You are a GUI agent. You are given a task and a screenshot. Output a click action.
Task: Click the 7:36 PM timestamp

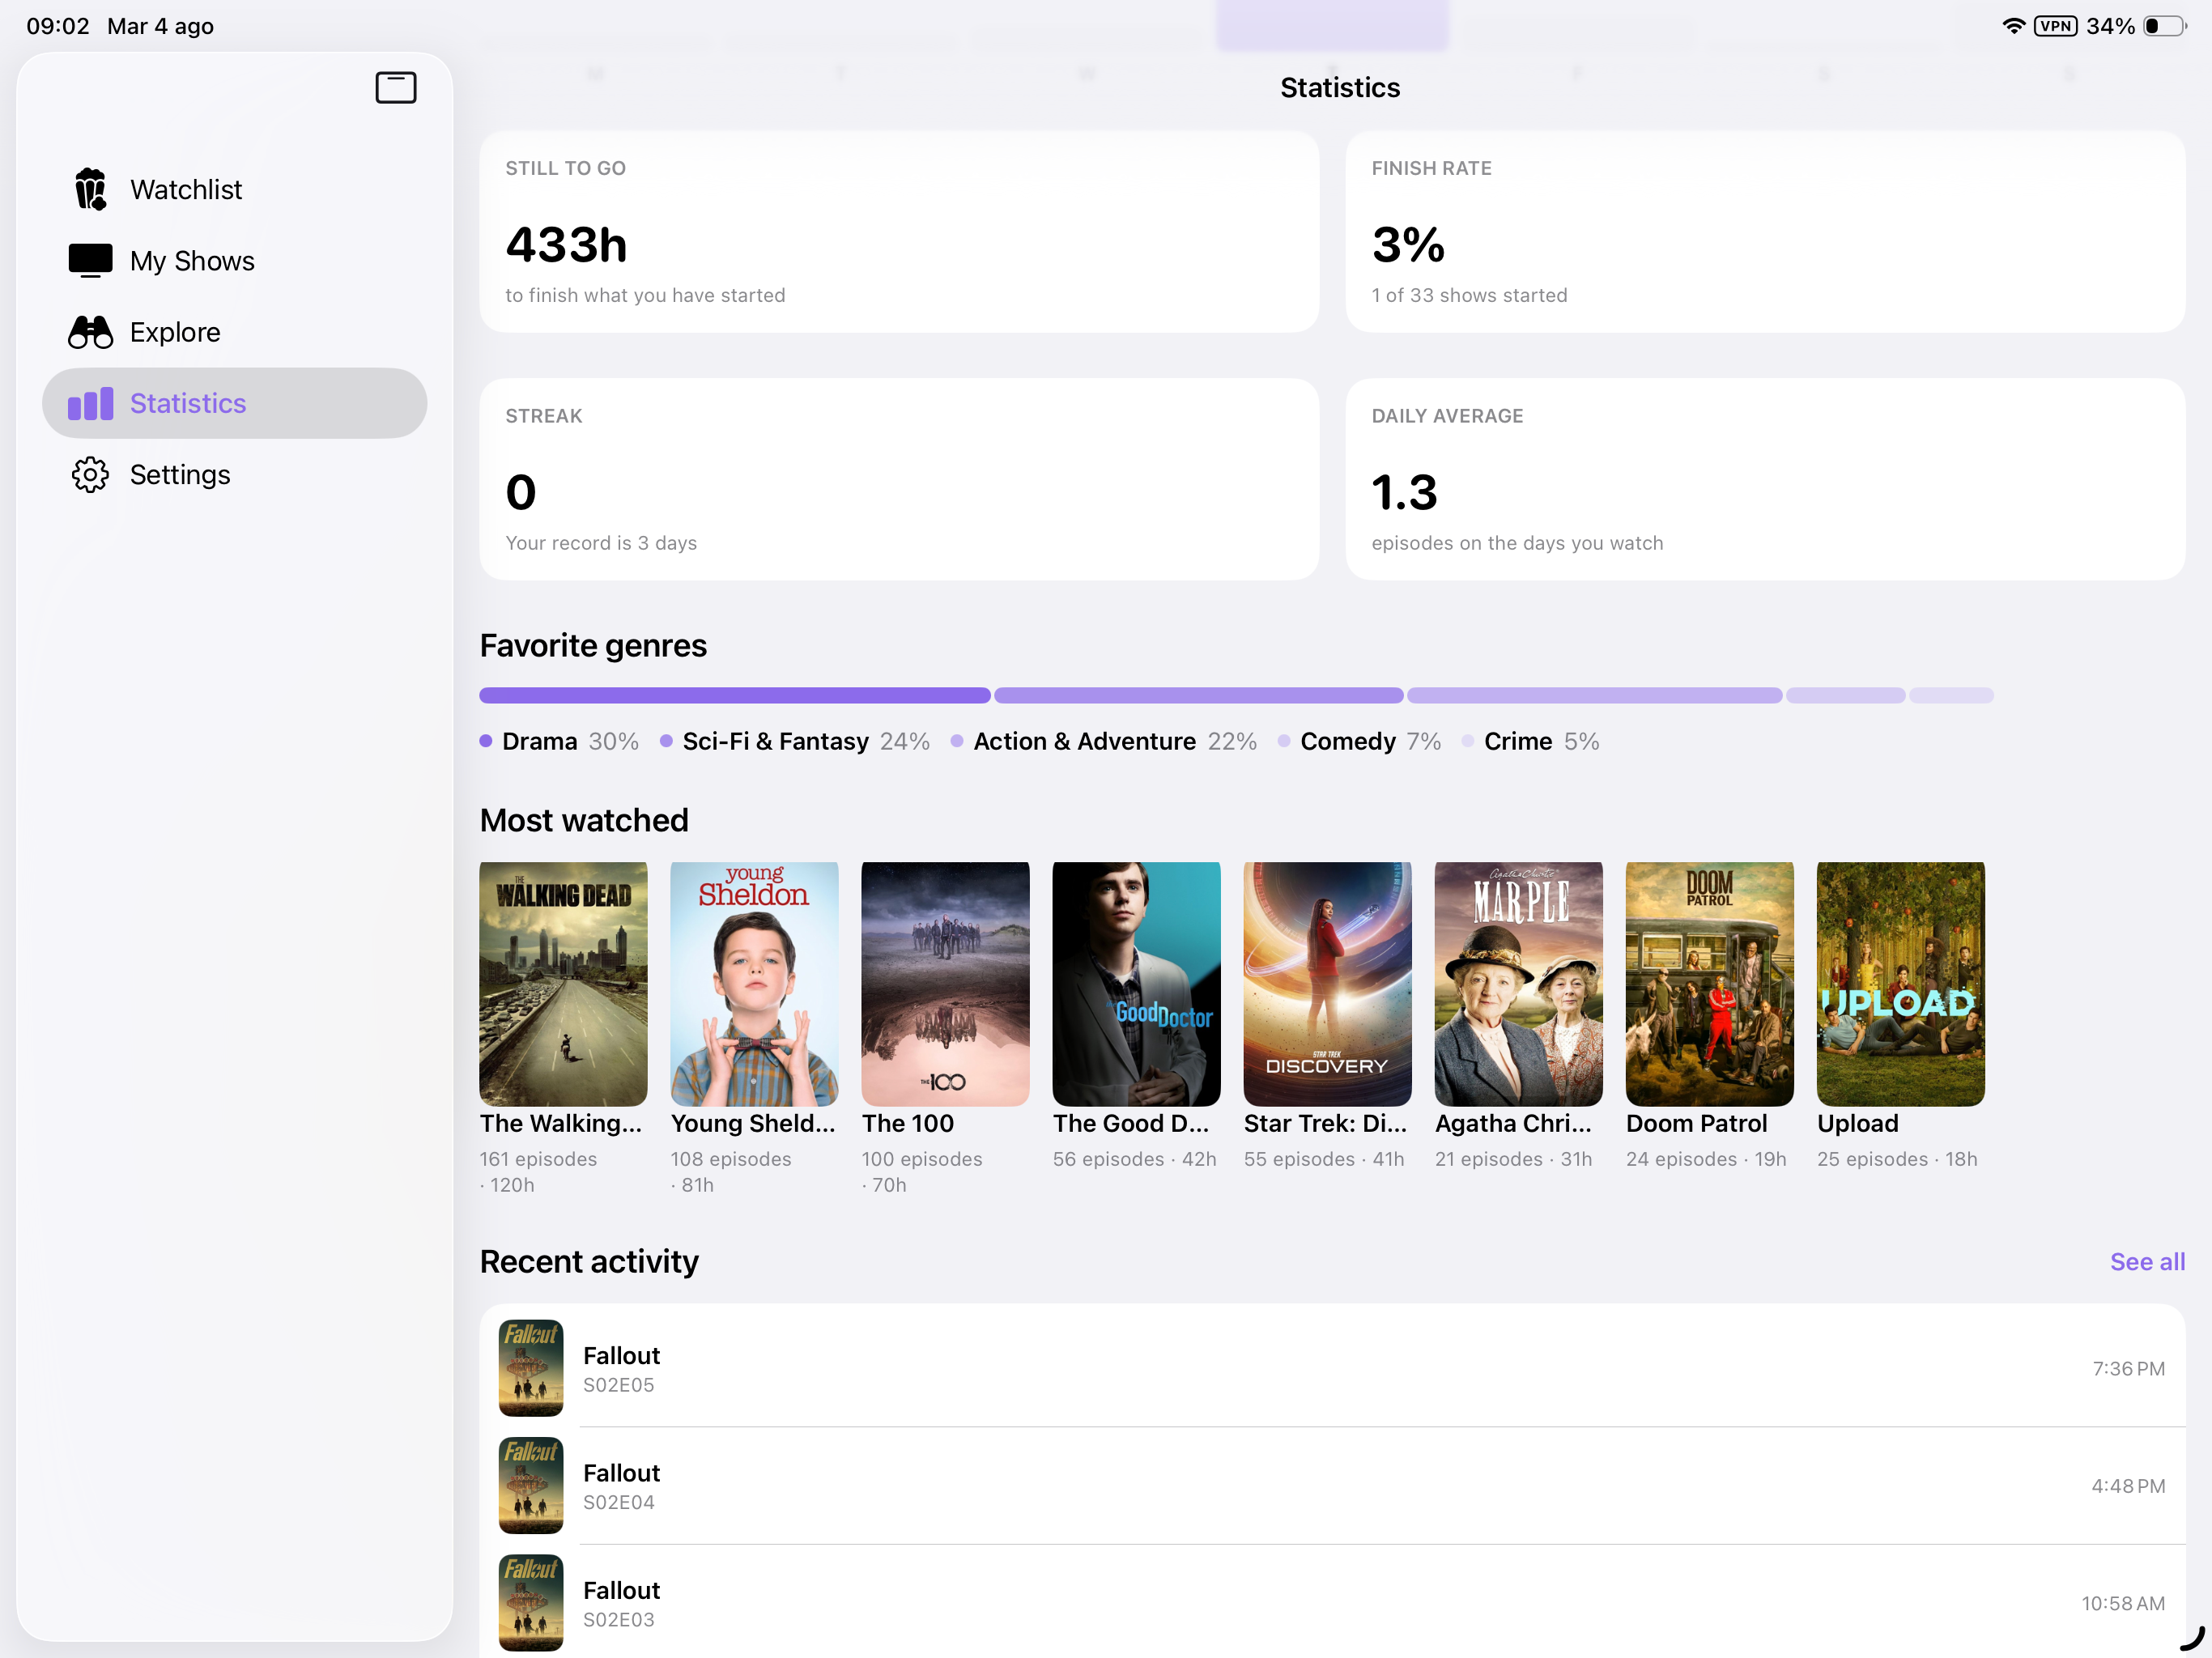pos(2129,1369)
